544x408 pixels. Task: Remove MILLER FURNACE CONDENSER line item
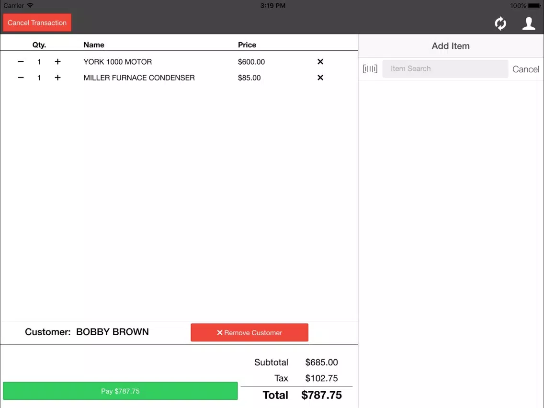click(320, 78)
